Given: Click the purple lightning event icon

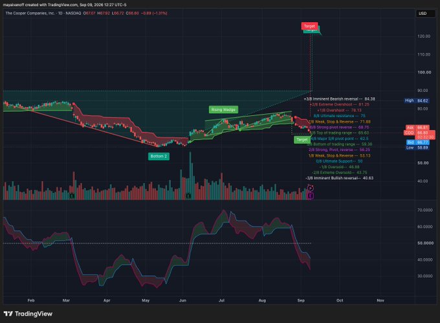Looking at the screenshot, I should [x=311, y=188].
